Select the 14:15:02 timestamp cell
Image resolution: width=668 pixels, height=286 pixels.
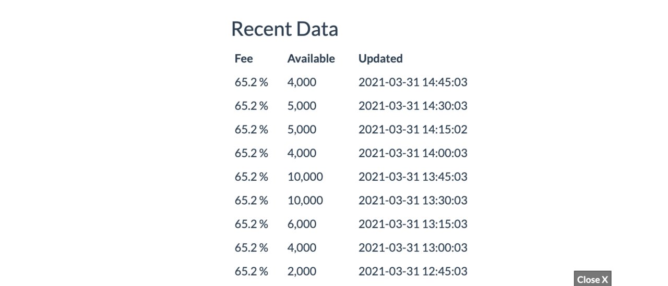click(413, 129)
